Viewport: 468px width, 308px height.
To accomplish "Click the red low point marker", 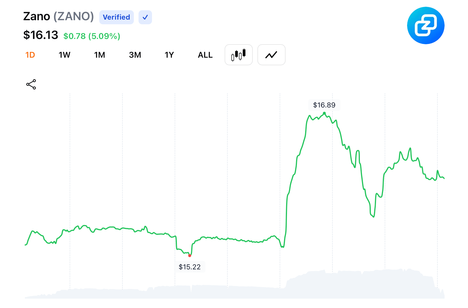I will point(190,256).
